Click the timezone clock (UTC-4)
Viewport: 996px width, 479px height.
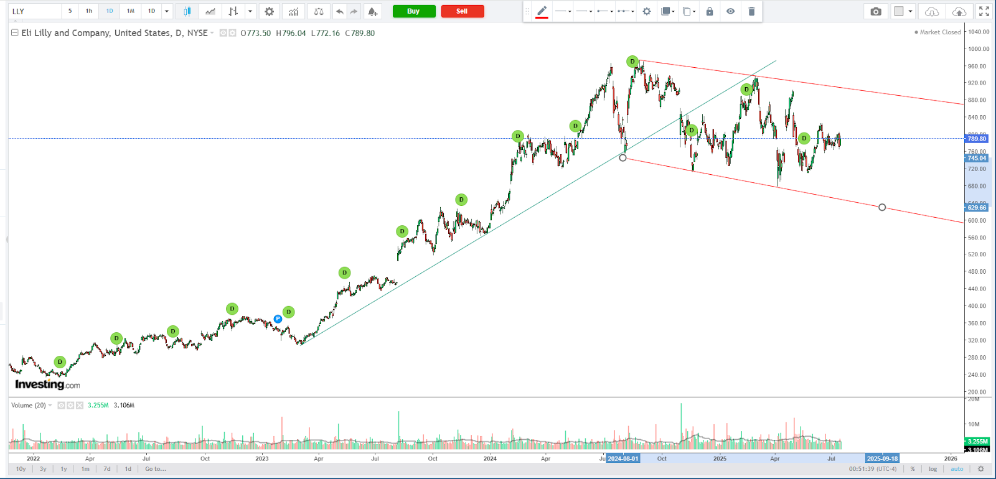tap(873, 469)
